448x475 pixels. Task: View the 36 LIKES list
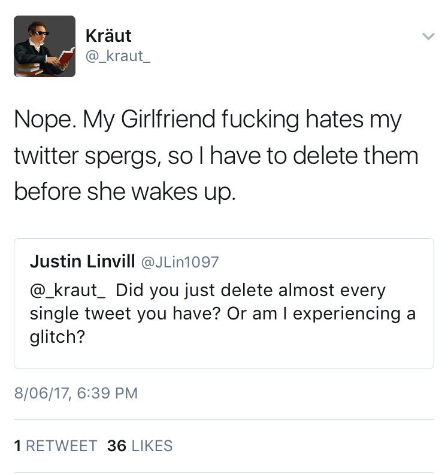pos(140,446)
